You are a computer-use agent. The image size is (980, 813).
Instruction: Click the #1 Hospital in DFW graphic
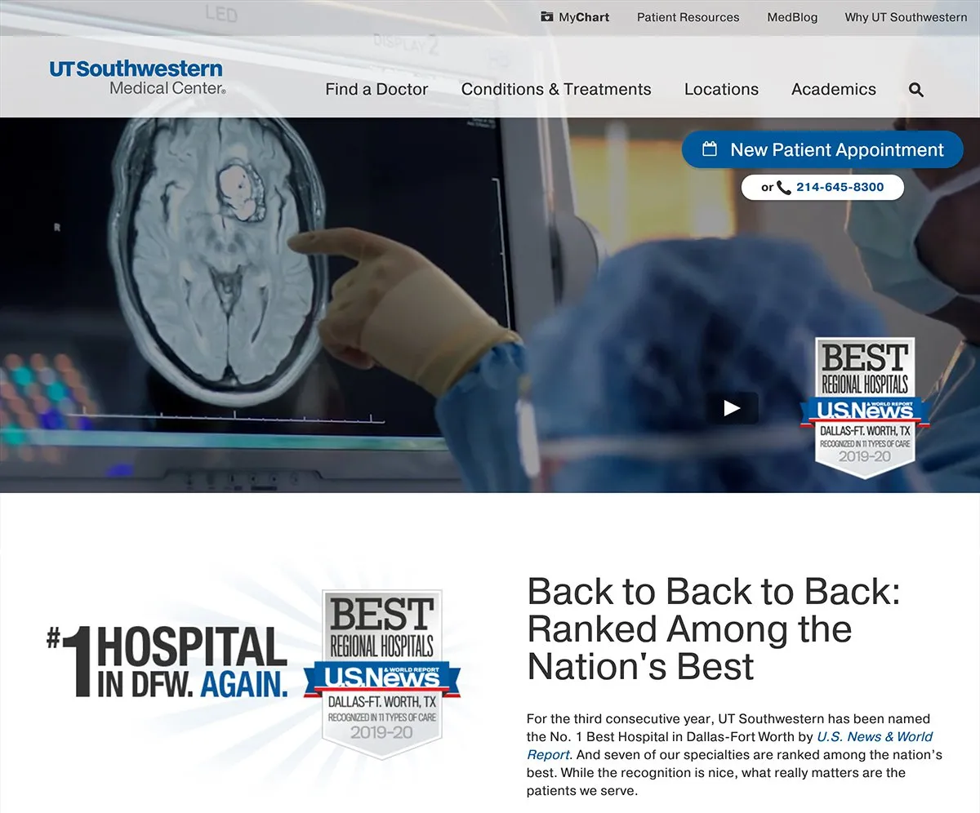coord(167,661)
